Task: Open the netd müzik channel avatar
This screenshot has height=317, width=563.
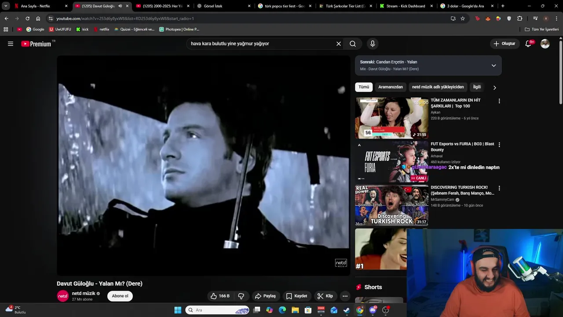Action: [63, 296]
